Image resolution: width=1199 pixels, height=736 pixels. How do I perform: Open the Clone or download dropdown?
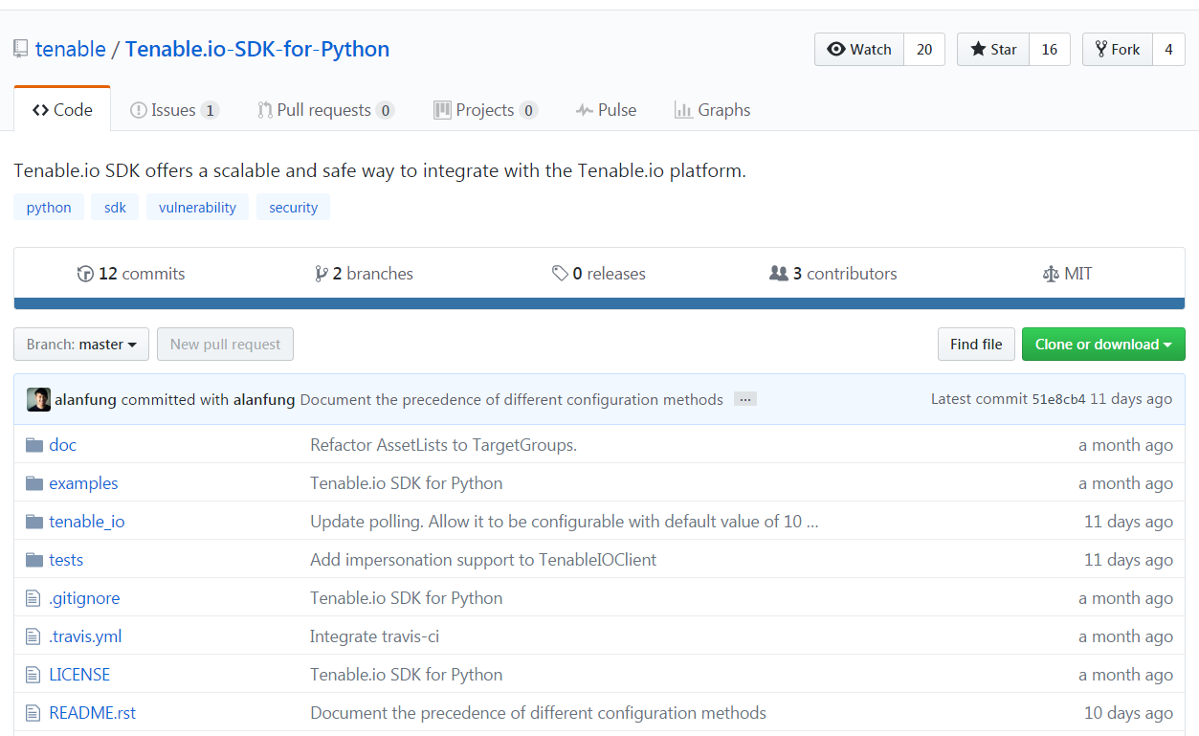click(x=1103, y=345)
